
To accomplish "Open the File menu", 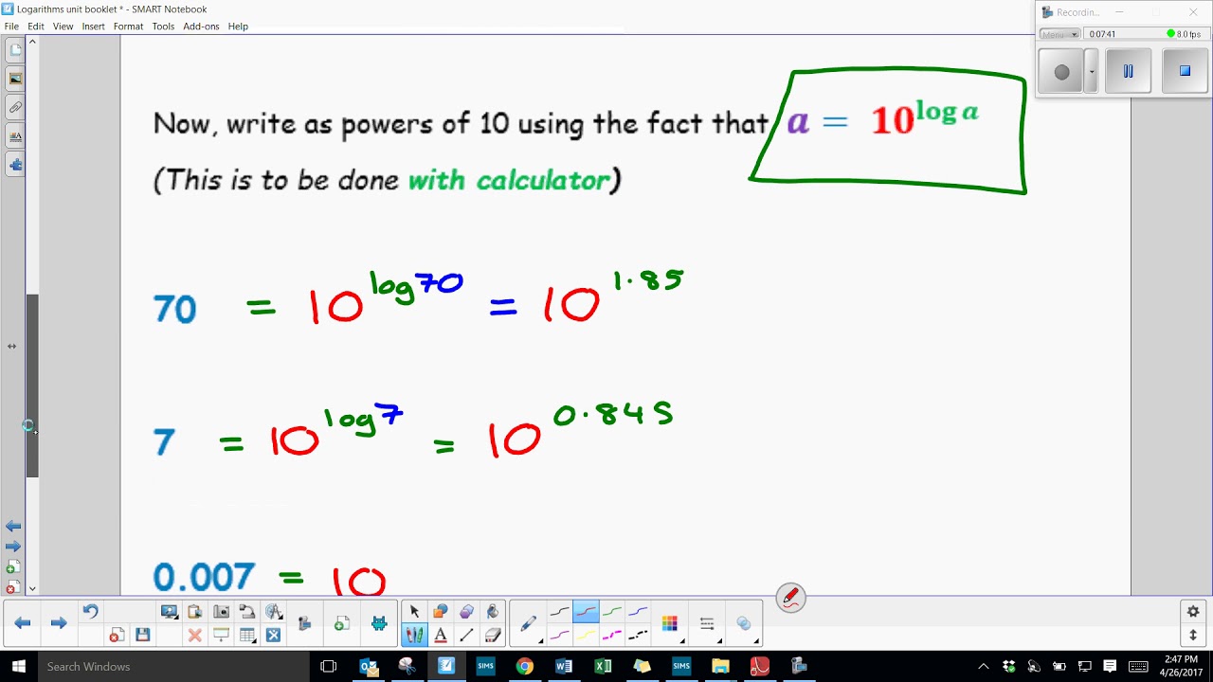I will (11, 27).
